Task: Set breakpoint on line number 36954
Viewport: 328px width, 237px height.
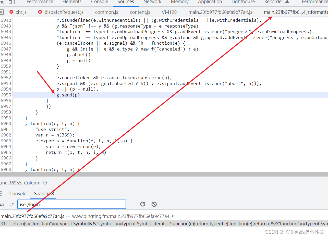Action: point(6,89)
